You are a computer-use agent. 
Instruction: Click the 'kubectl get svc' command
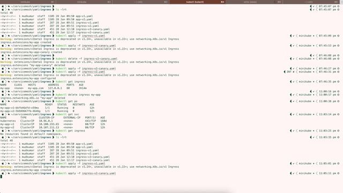67,114
